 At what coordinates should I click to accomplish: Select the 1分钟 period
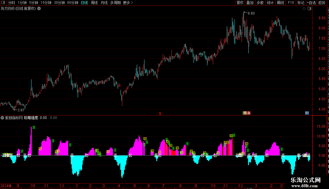coord(22,3)
